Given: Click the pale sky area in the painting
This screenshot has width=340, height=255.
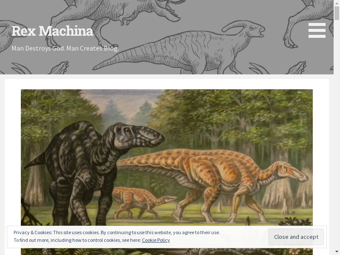Looking at the screenshot, I should click(123, 102).
